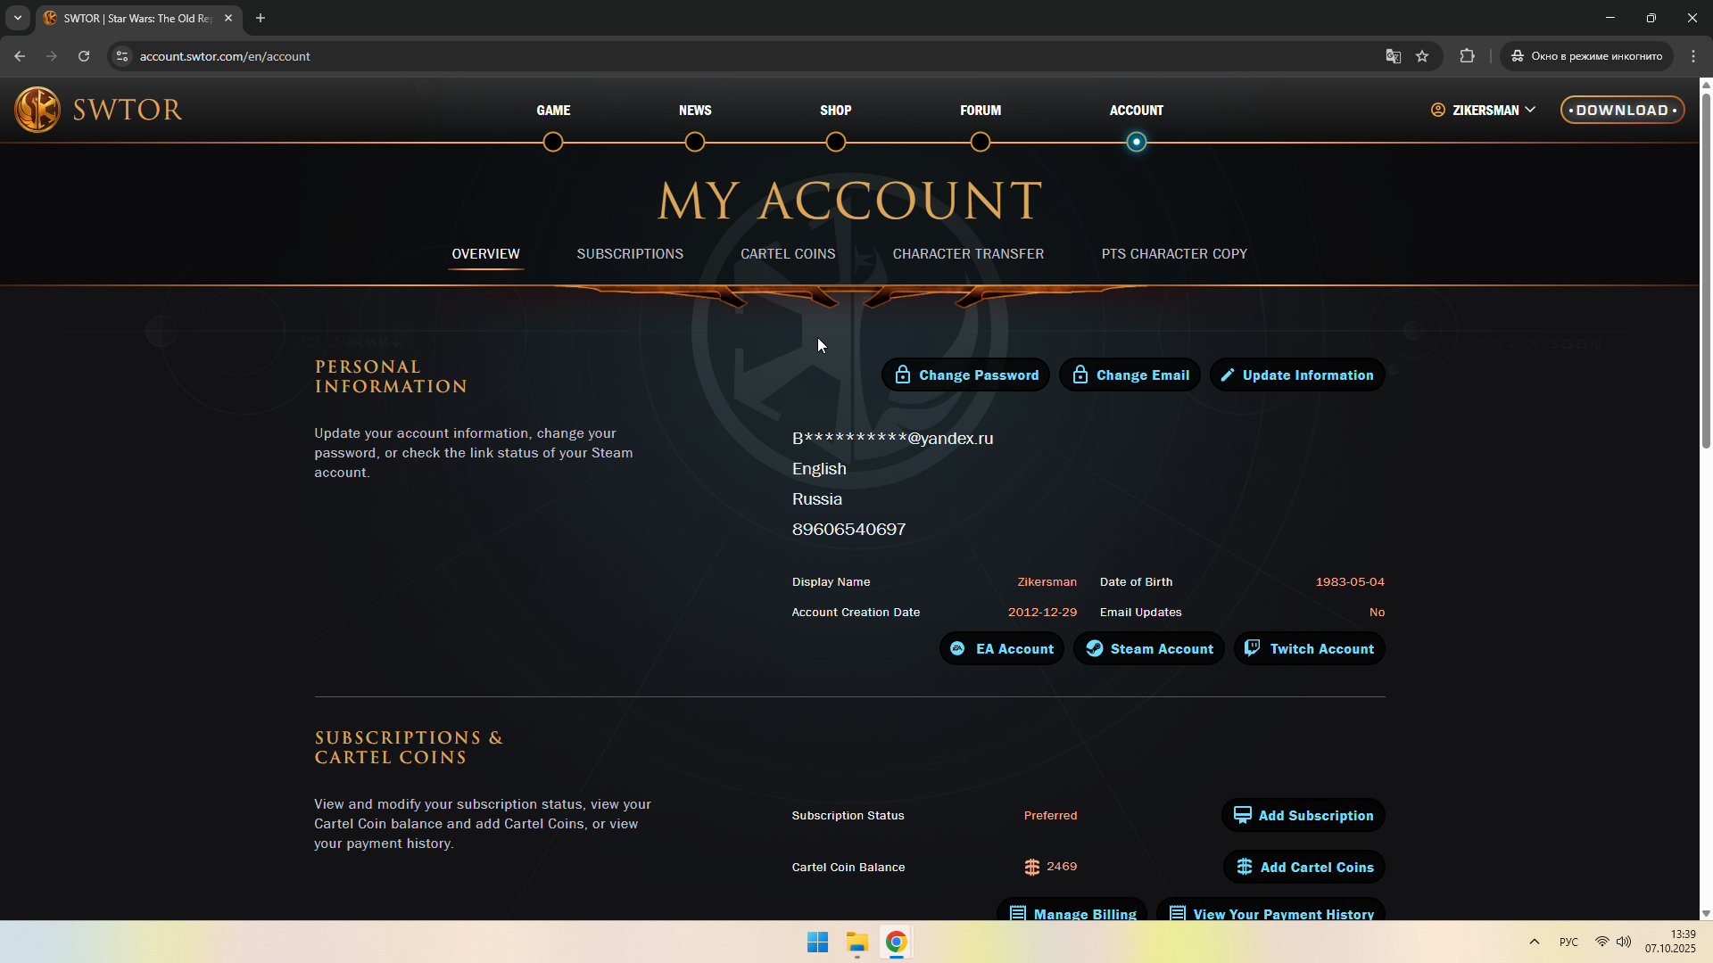Click the SWTOR logo emblem

click(x=37, y=110)
